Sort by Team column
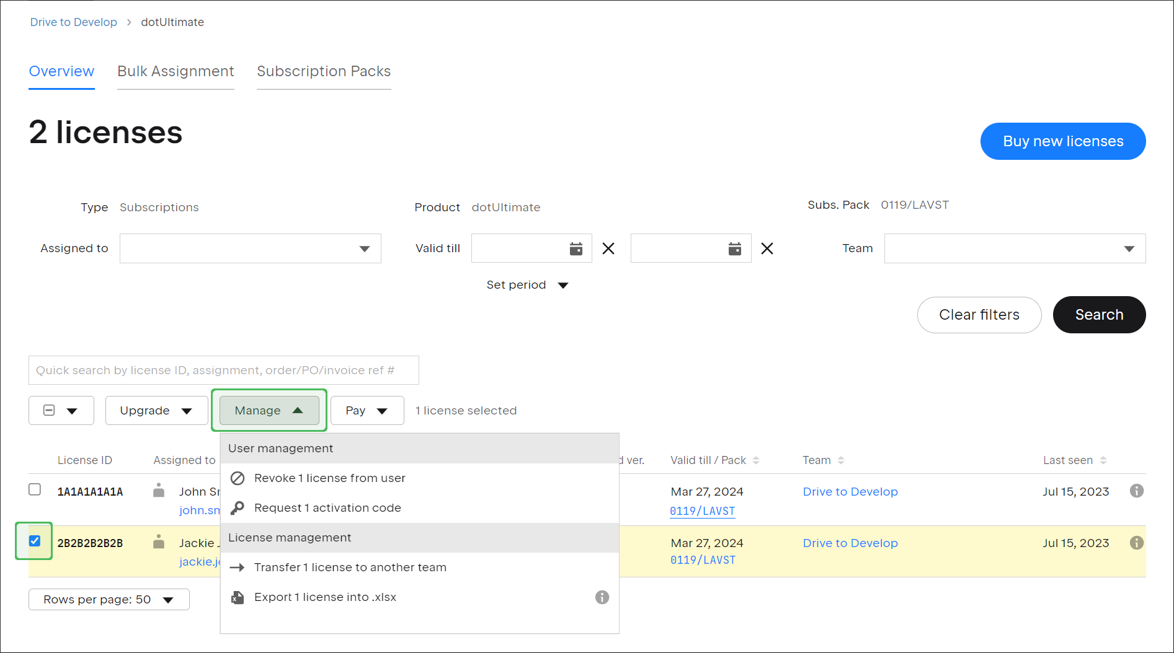1174x653 pixels. click(840, 460)
